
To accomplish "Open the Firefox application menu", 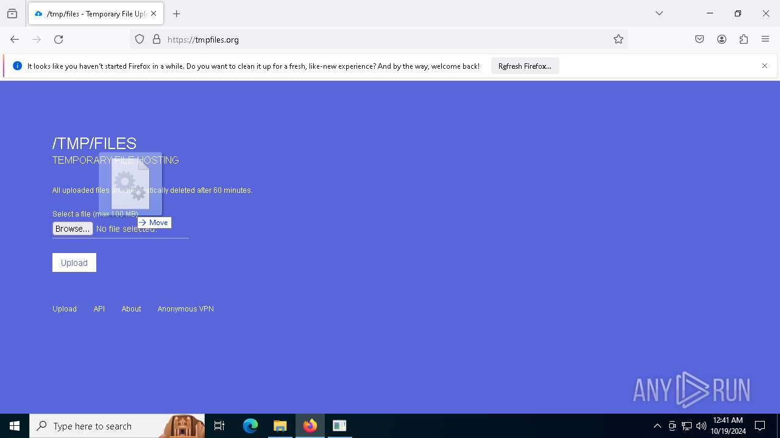I will tap(765, 40).
